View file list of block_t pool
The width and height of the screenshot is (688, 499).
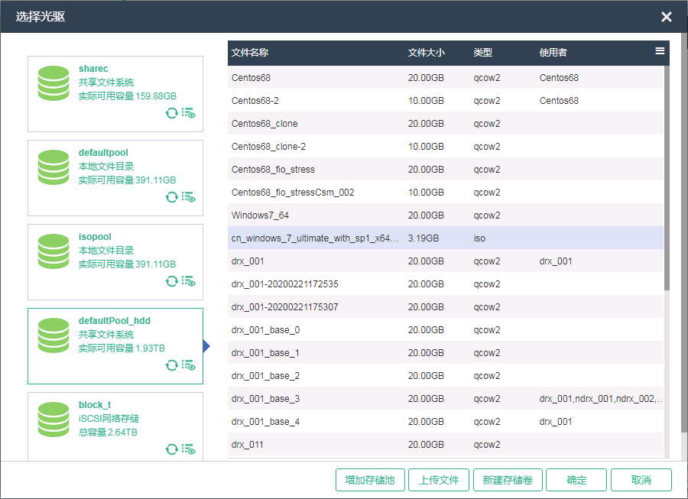pos(189,449)
